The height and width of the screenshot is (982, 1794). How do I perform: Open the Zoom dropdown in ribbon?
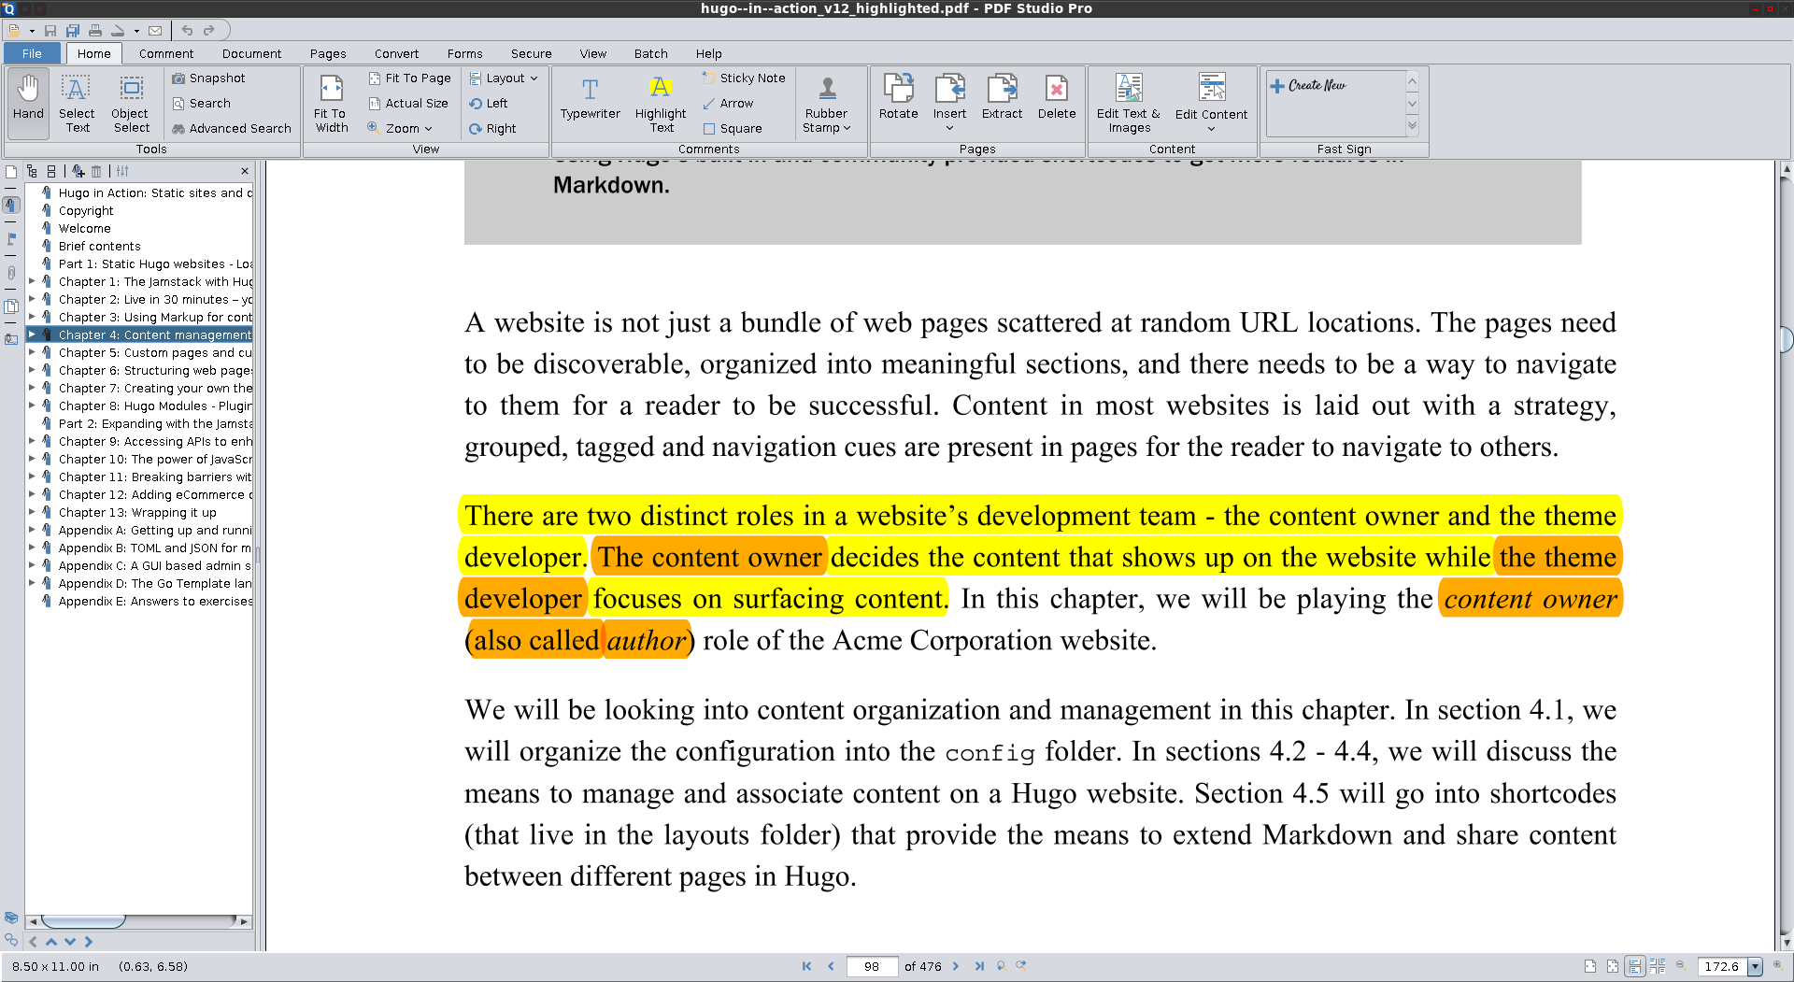point(400,129)
